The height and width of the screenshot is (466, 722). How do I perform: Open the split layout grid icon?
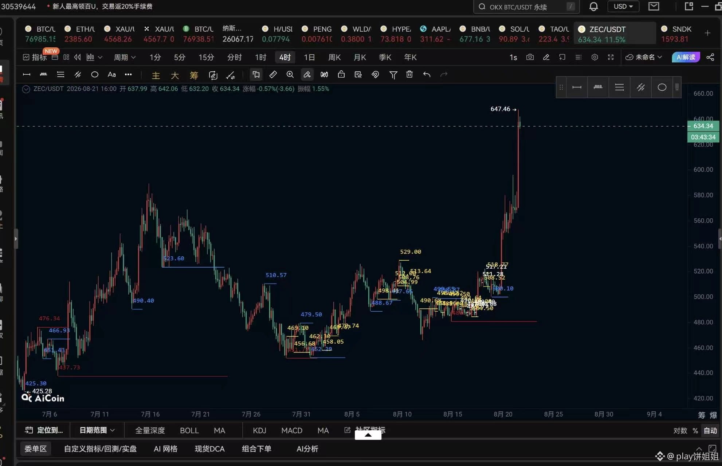tap(66, 57)
